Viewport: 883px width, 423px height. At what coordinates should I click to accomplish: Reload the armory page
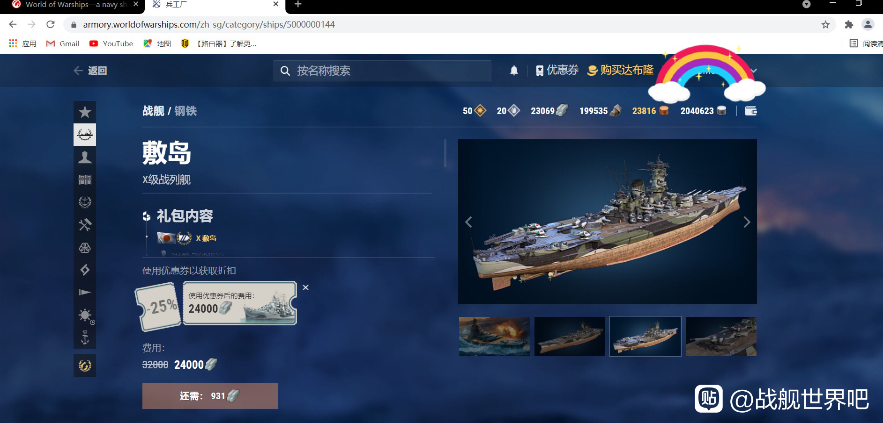coord(51,24)
